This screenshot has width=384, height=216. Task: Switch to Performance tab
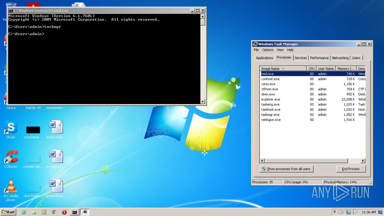(319, 58)
